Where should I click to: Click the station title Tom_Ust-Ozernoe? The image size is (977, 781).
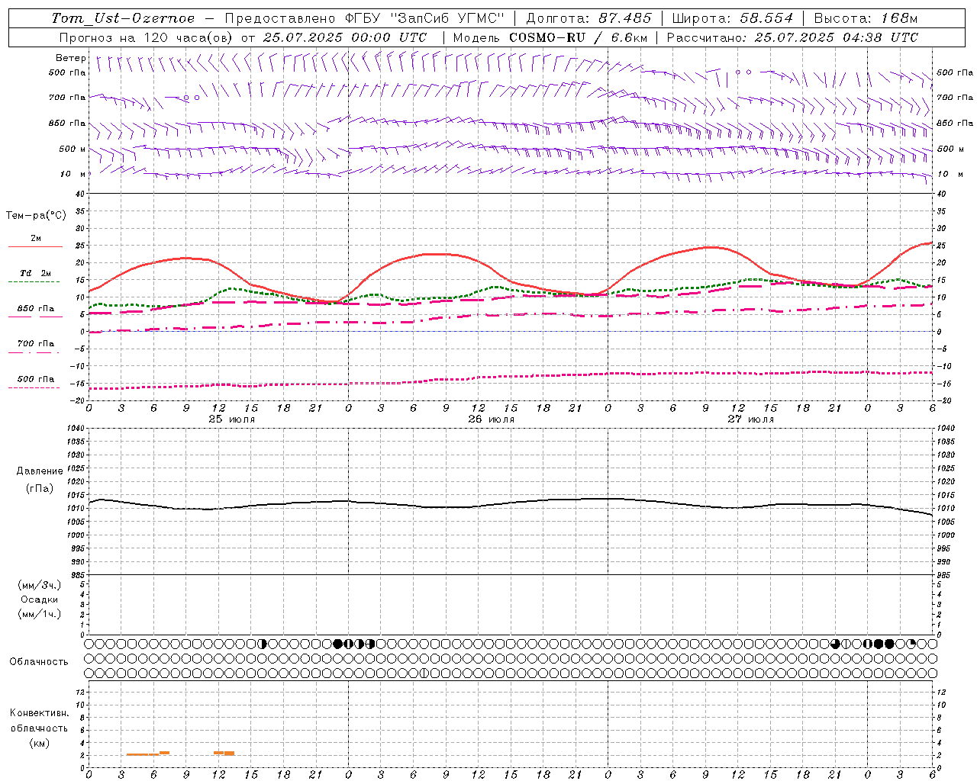123,18
